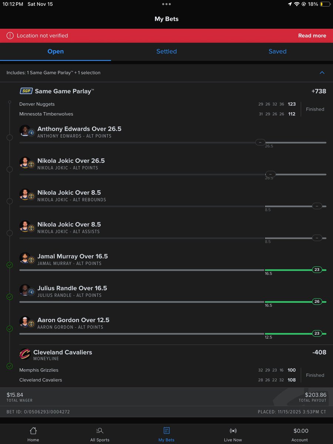Screen dimensions: 333x444
Task: Tap status circle beside Jokic Alt Points
Action: (10, 169)
